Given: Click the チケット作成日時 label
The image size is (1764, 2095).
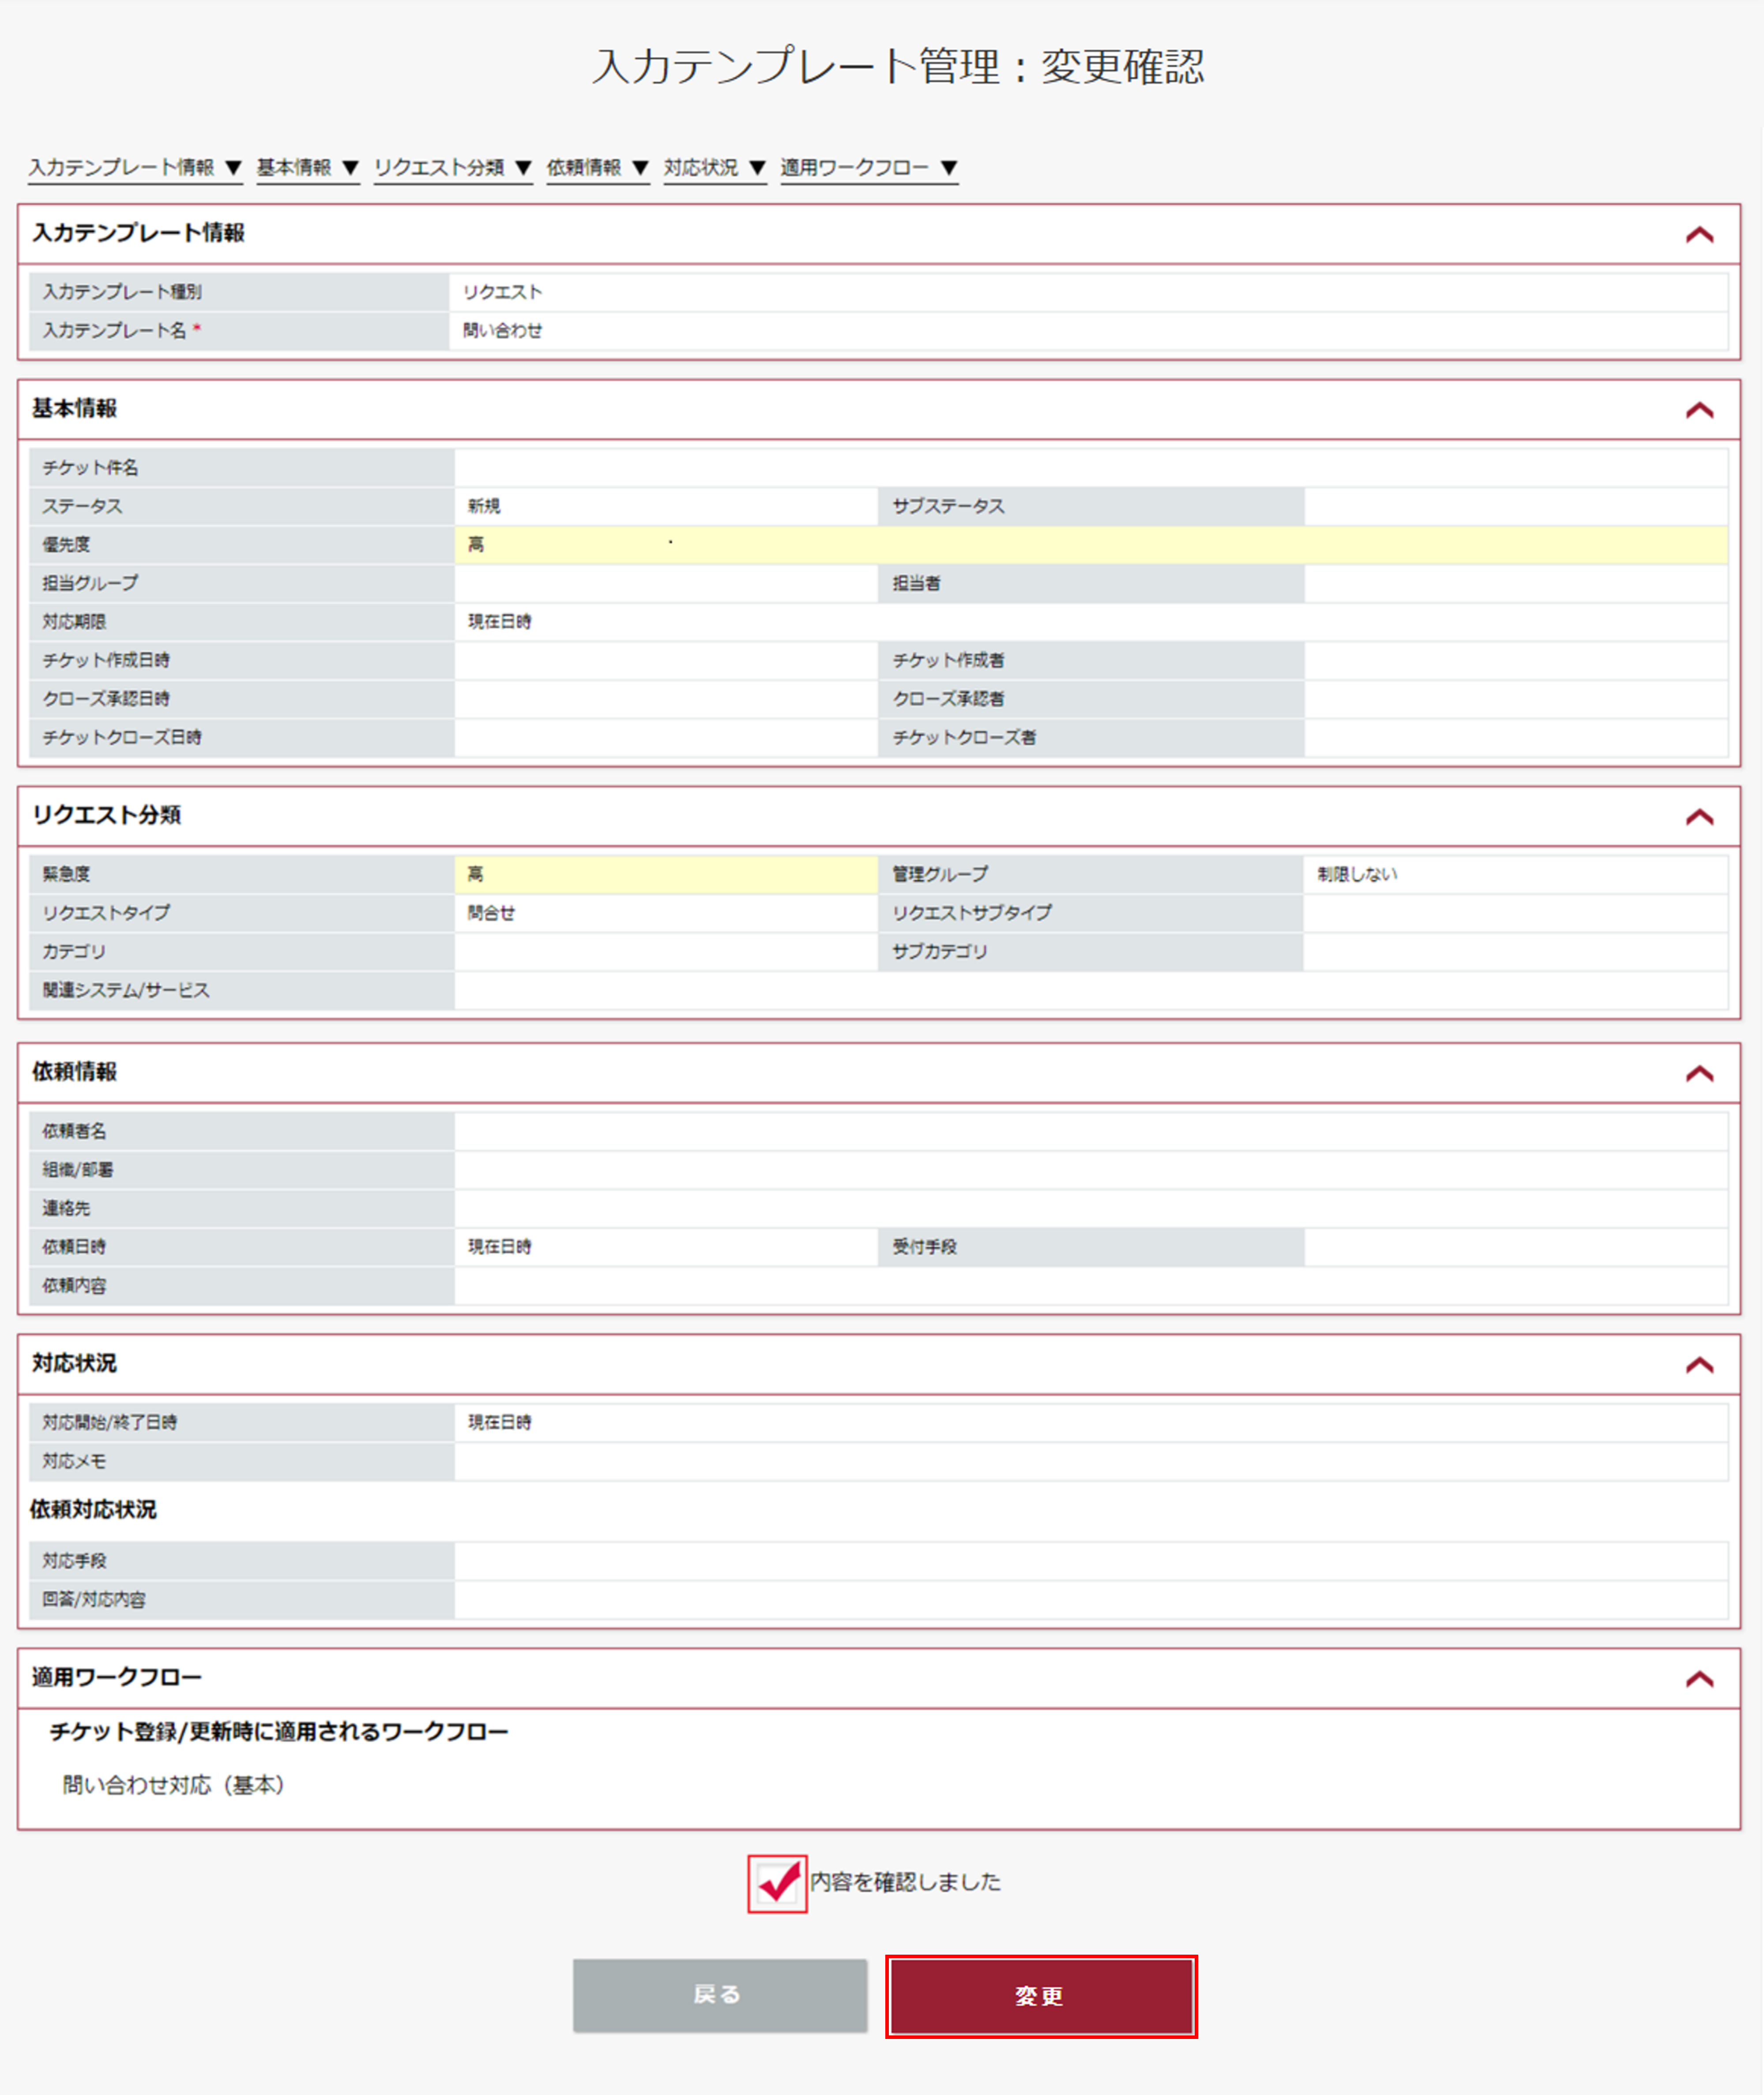Looking at the screenshot, I should pyautogui.click(x=106, y=660).
